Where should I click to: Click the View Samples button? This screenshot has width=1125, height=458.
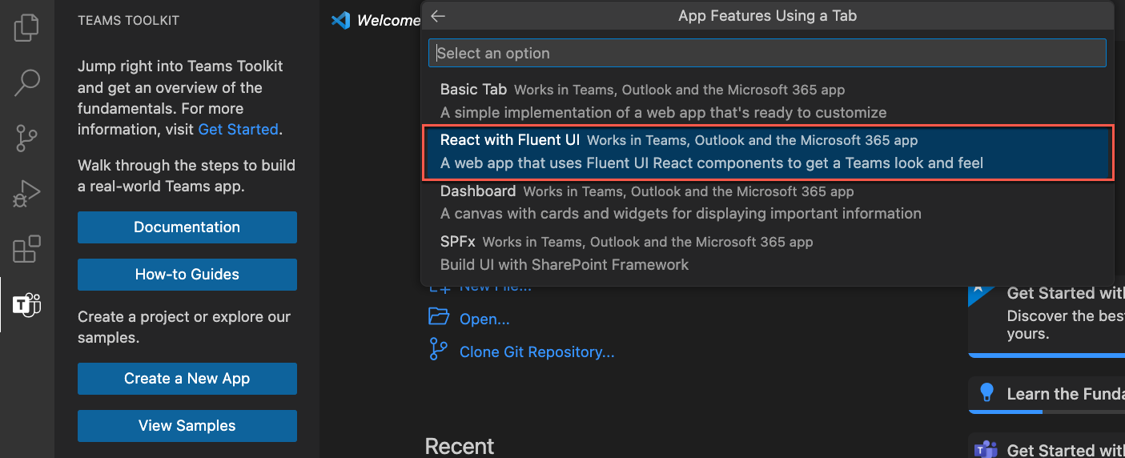[x=187, y=426]
